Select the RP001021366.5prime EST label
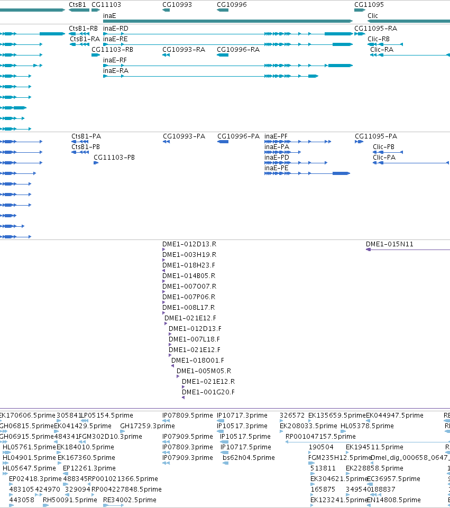The image size is (450, 508). pyautogui.click(x=123, y=479)
